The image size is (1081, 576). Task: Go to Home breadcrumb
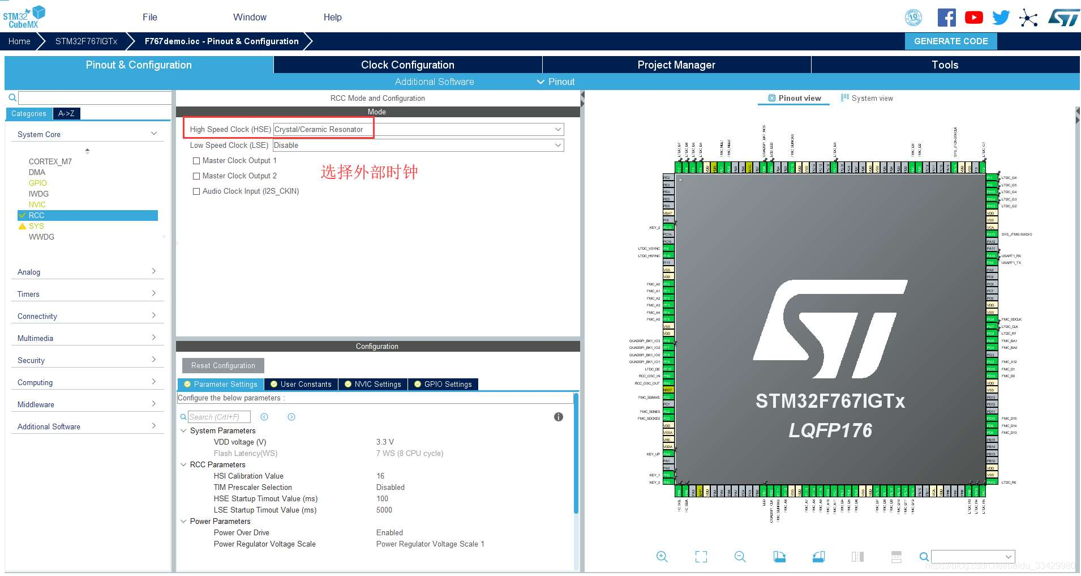click(19, 41)
